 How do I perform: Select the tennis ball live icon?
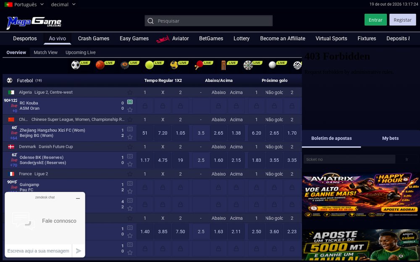(x=150, y=65)
